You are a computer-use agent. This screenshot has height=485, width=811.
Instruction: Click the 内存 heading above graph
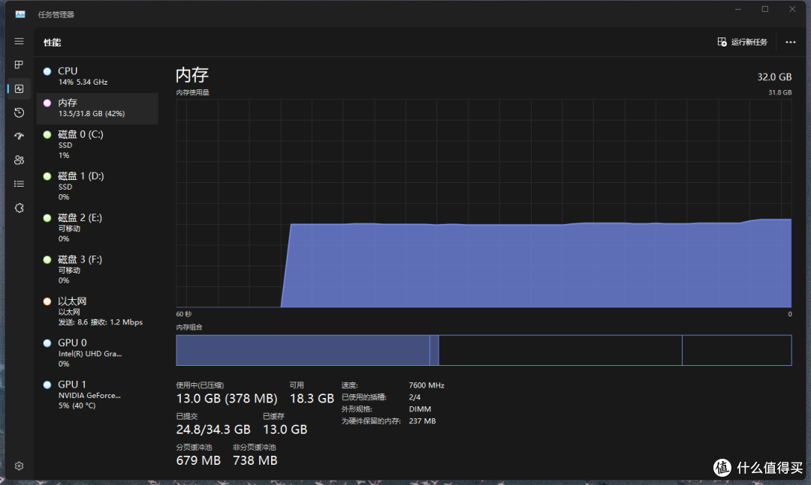(192, 75)
